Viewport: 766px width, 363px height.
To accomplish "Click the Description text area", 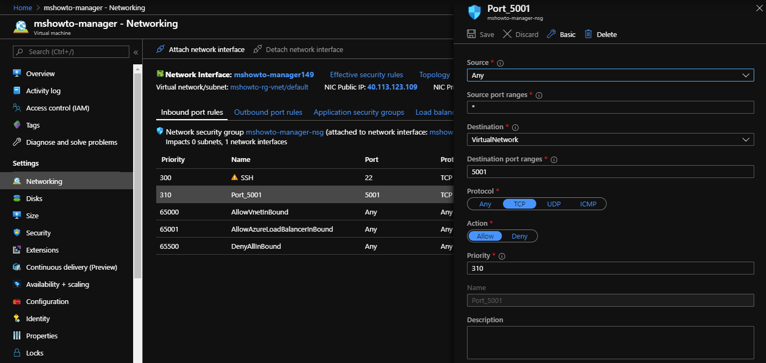I will pyautogui.click(x=610, y=343).
